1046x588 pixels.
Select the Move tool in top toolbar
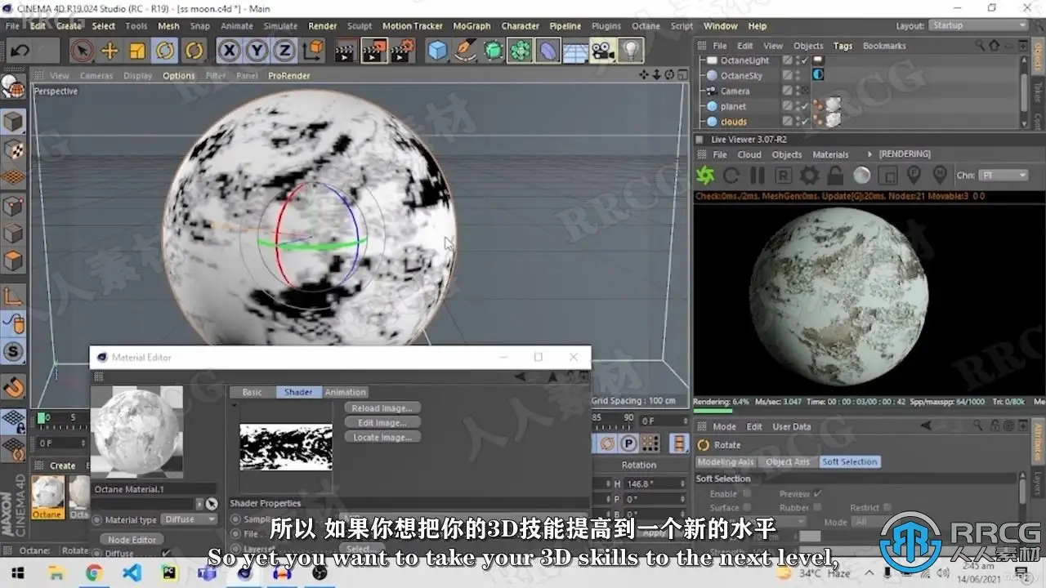pos(110,51)
